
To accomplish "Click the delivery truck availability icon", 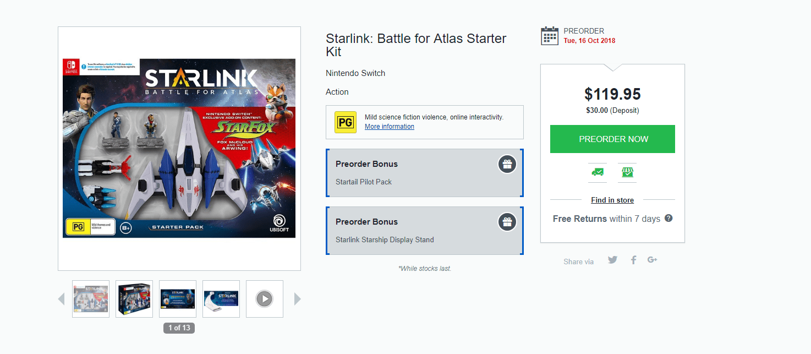I will [598, 172].
